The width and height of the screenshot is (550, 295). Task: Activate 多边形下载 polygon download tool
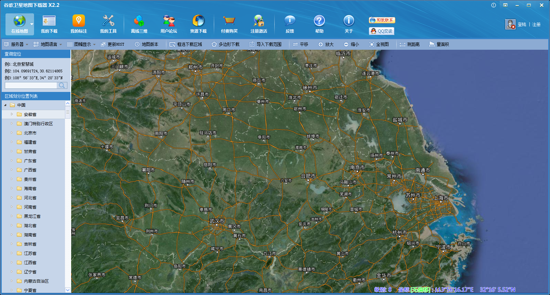click(x=226, y=44)
